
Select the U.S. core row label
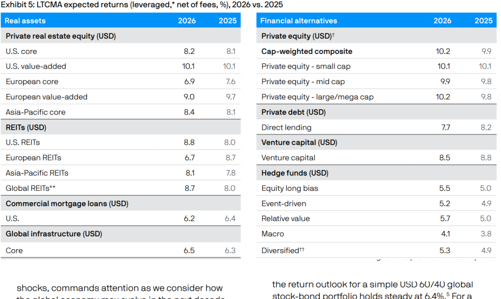[22, 51]
